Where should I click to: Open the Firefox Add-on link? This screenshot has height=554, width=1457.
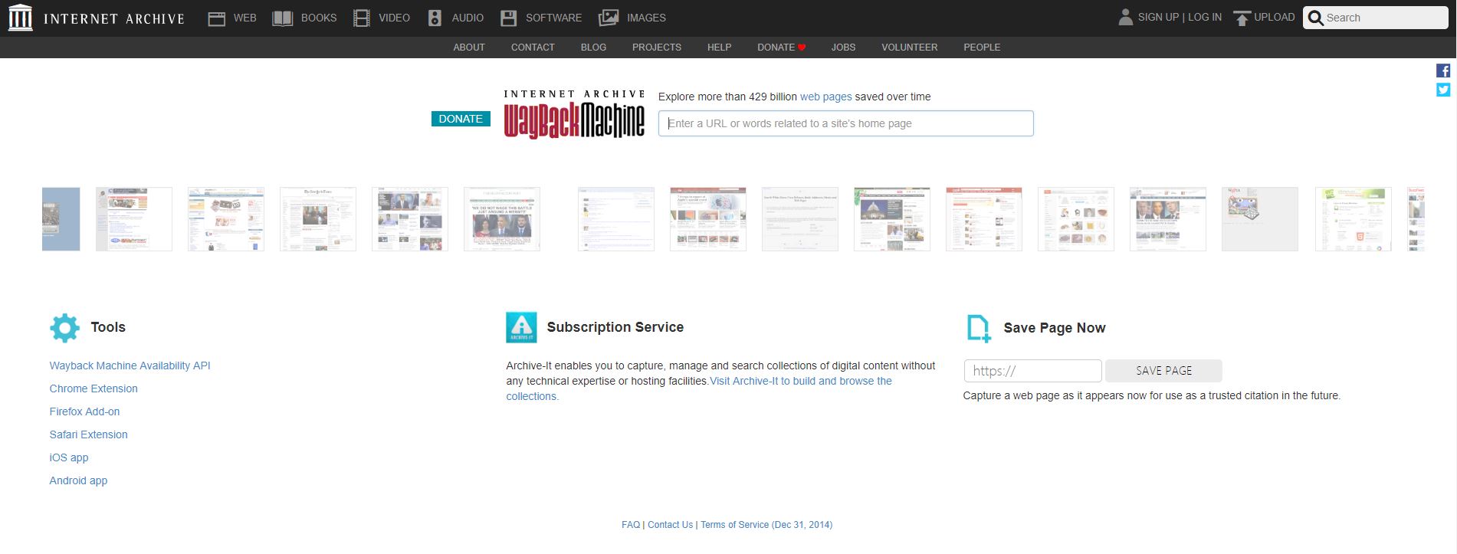pyautogui.click(x=84, y=411)
